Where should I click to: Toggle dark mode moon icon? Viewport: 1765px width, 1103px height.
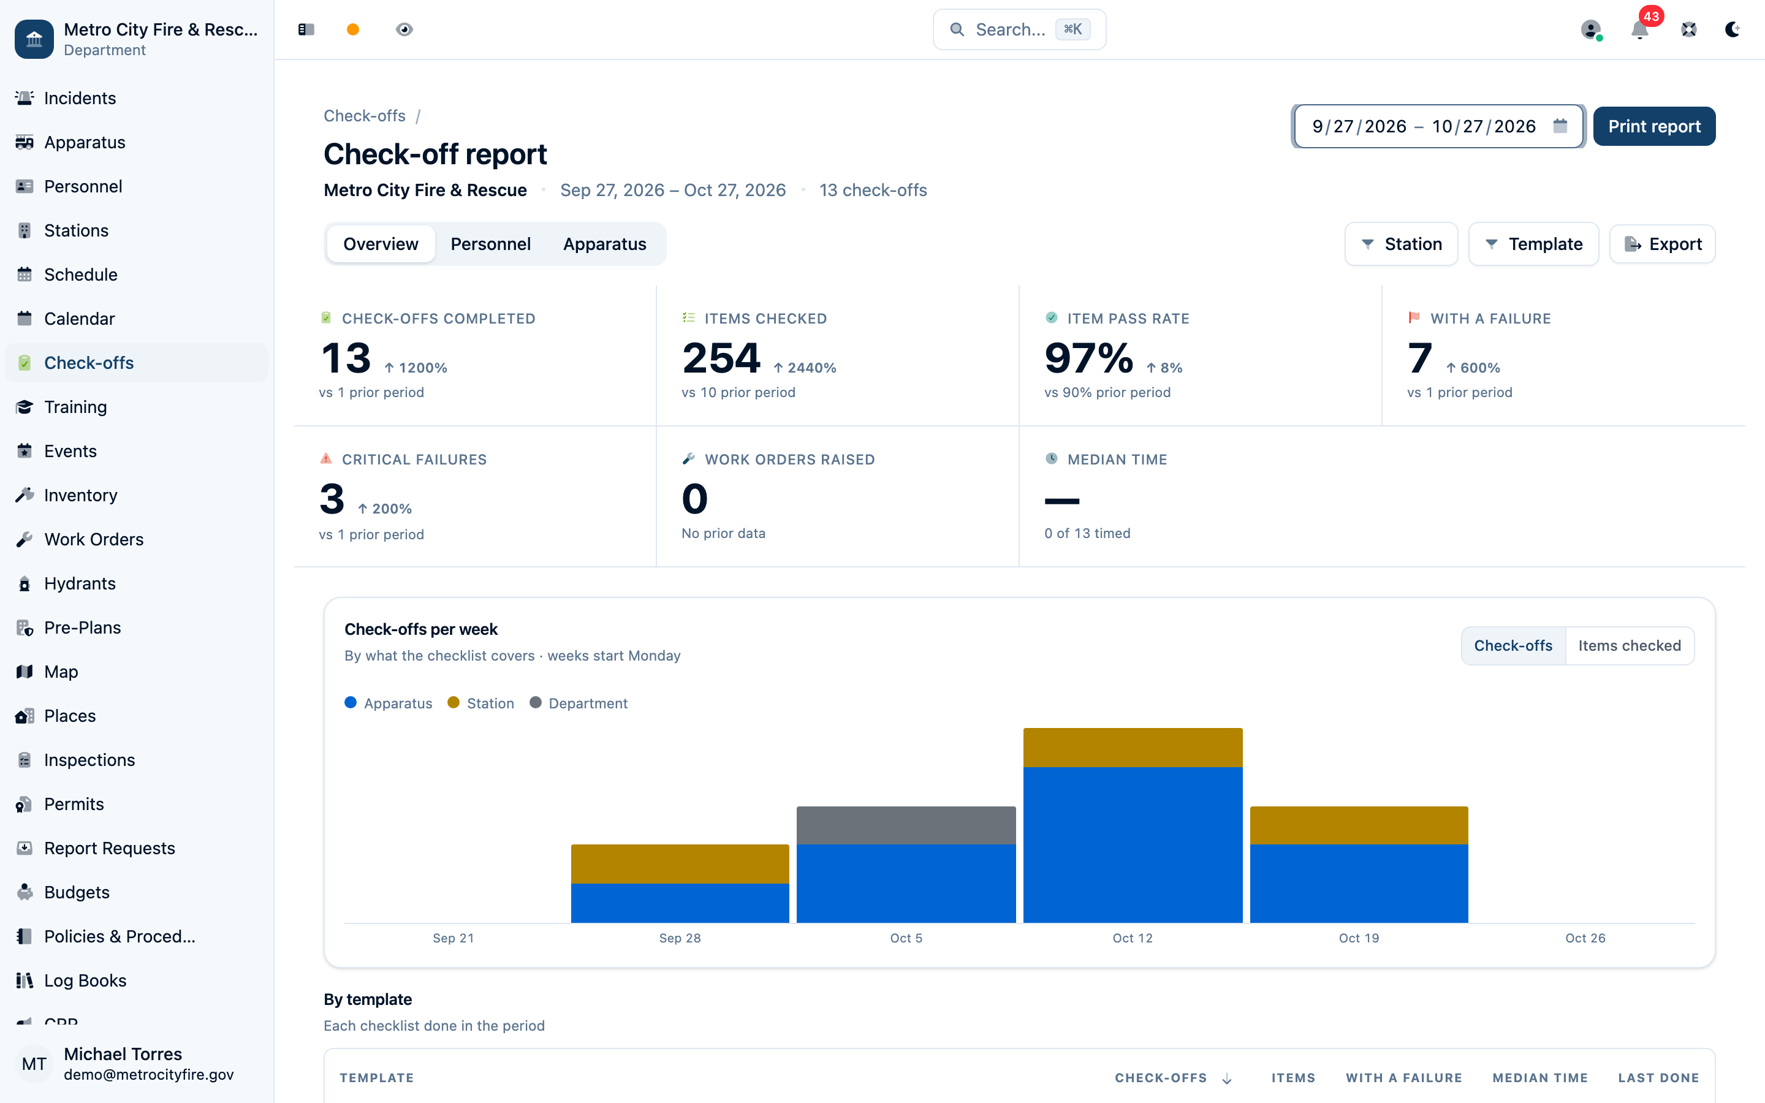point(1732,29)
